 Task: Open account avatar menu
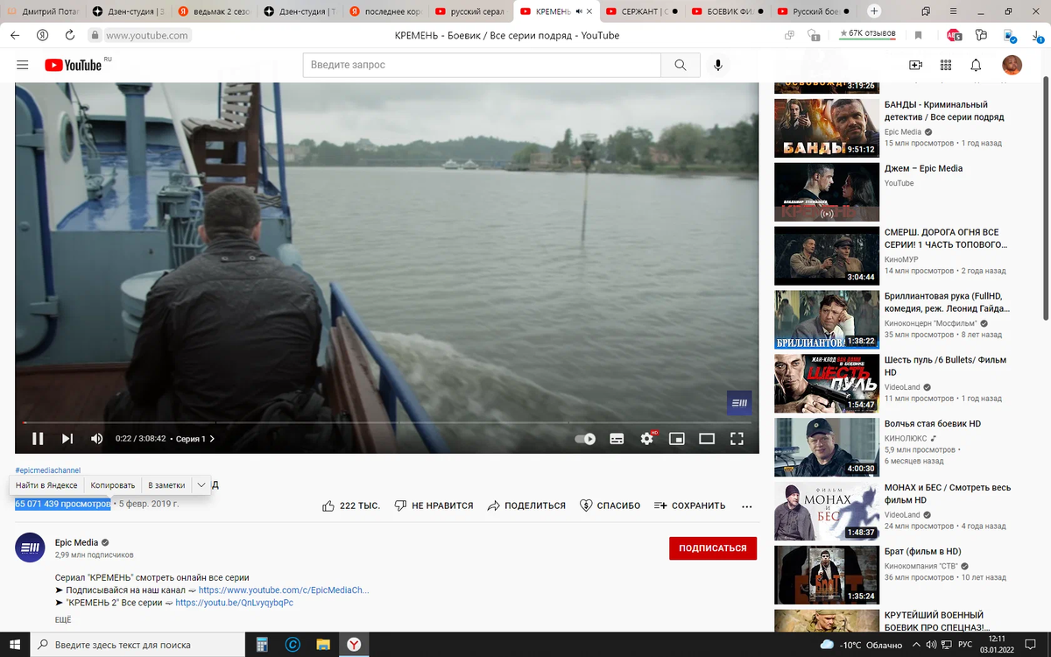tap(1012, 65)
